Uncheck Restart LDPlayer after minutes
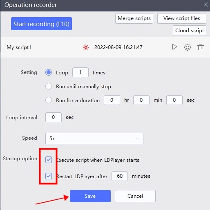Screen dimensions: 210x210 [x=49, y=176]
